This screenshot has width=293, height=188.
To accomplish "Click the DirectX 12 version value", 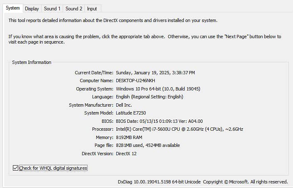I will point(126,154).
